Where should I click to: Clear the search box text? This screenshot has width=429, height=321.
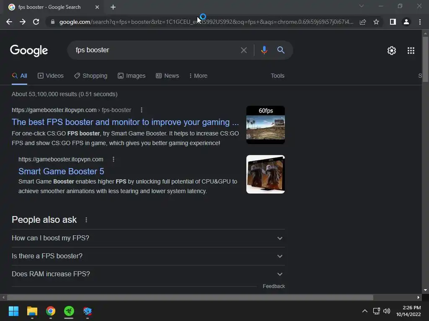coord(244,50)
